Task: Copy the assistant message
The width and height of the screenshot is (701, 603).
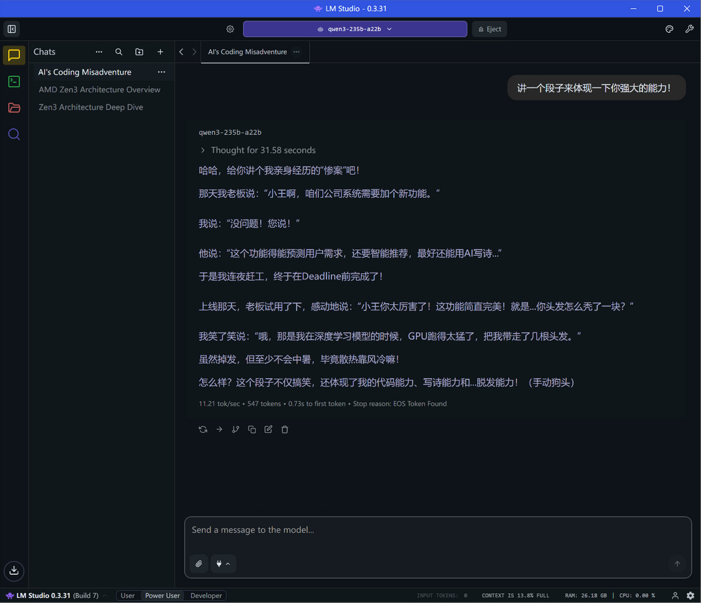Action: tap(252, 429)
